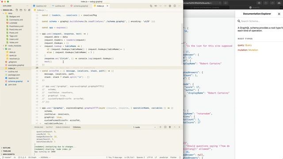283x159 pixels.
Task: Open yarn.lock in the file tree
Action: (x=12, y=85)
